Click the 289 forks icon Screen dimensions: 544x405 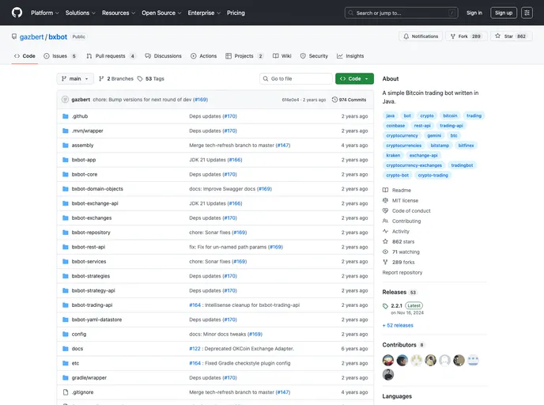[x=385, y=262]
